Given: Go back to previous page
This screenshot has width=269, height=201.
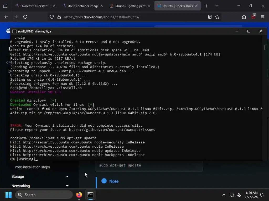Looking at the screenshot, I should [x=6, y=17].
